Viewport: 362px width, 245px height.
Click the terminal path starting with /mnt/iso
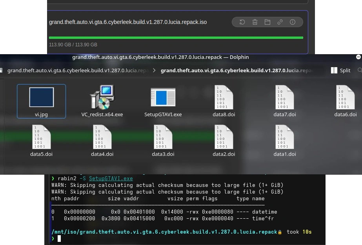pos(164,232)
